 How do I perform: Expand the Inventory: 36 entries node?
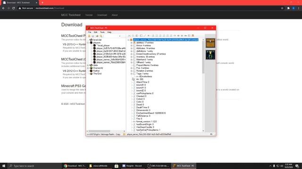[x=132, y=57]
